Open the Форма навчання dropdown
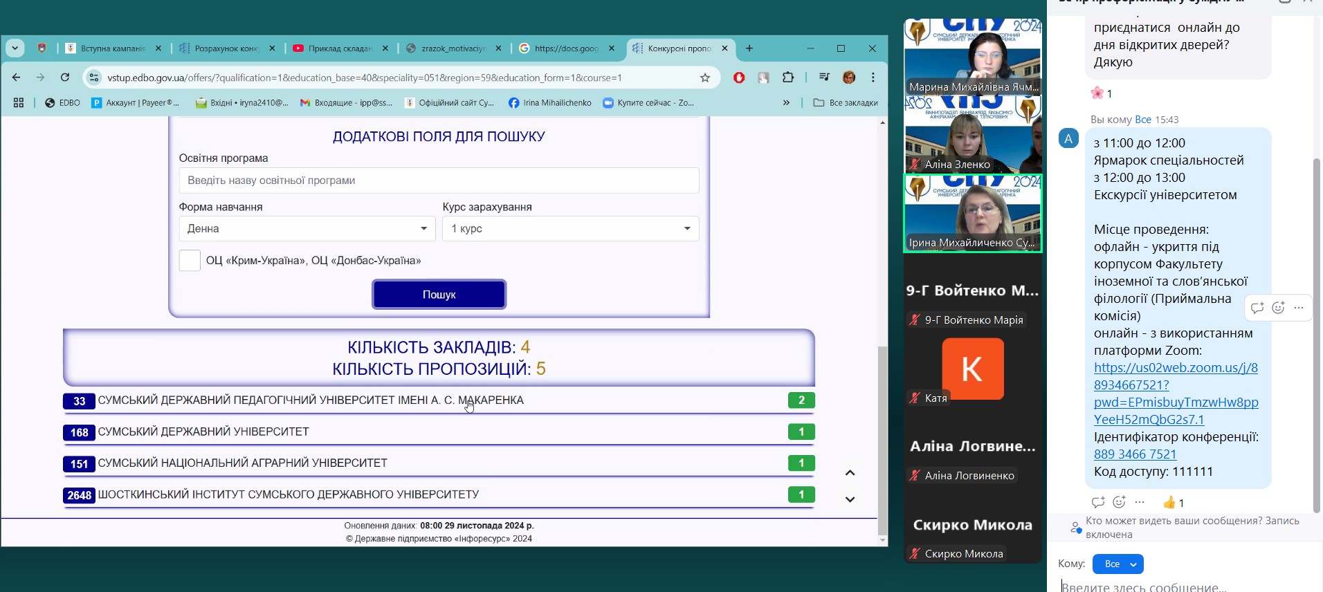Image resolution: width=1323 pixels, height=592 pixels. [x=307, y=229]
